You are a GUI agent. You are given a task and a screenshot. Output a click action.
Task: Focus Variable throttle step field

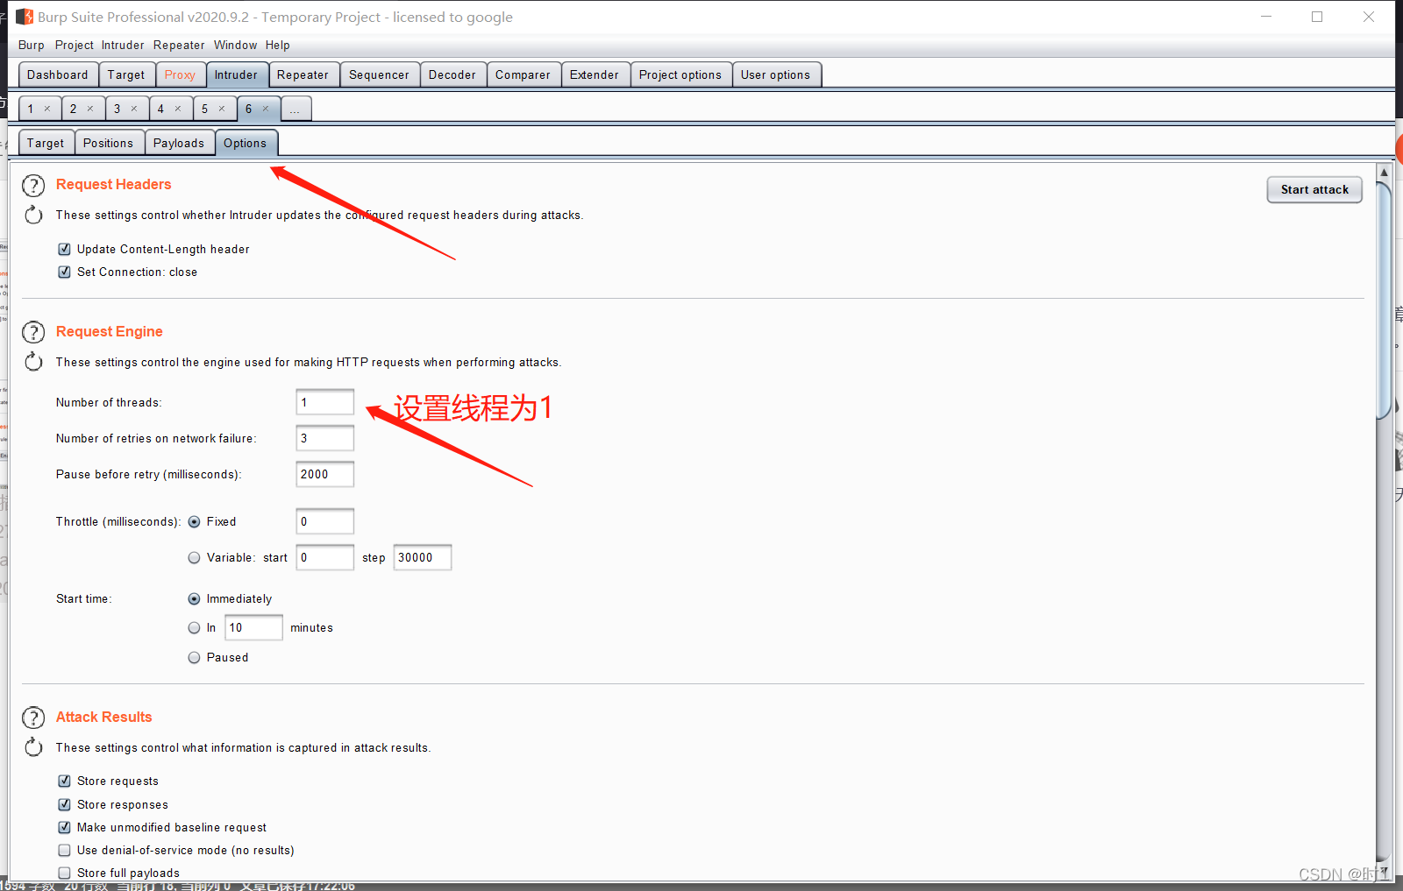(423, 557)
